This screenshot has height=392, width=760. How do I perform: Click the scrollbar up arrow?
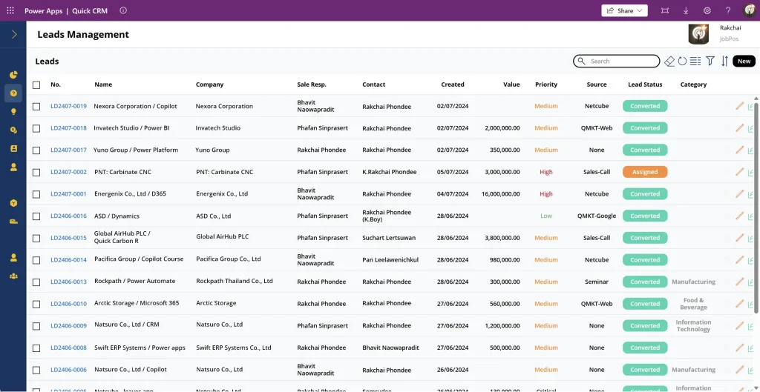click(756, 99)
